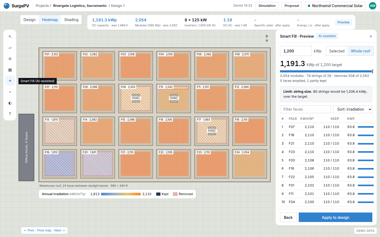Select face row F07 in list
Image resolution: width=380 pixels, height=237 pixels.
(327, 127)
